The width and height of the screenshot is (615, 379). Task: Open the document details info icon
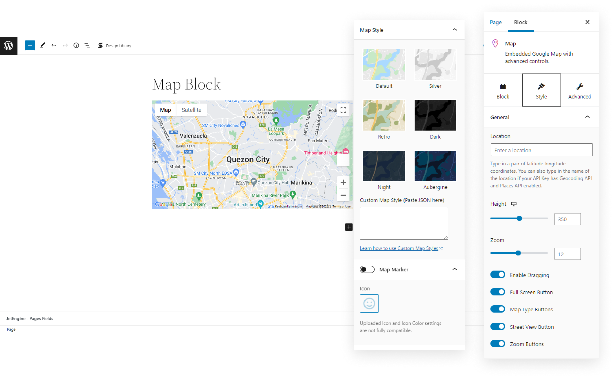pyautogui.click(x=76, y=45)
